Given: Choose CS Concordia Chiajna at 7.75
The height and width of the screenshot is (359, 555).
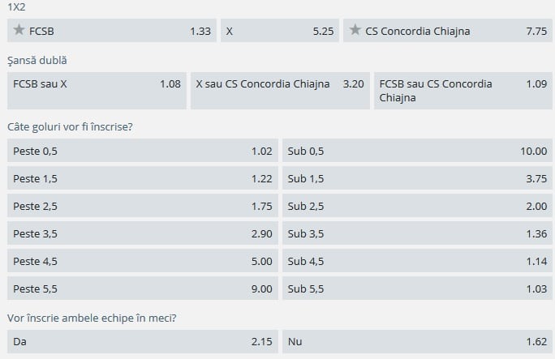Looking at the screenshot, I should pos(449,32).
